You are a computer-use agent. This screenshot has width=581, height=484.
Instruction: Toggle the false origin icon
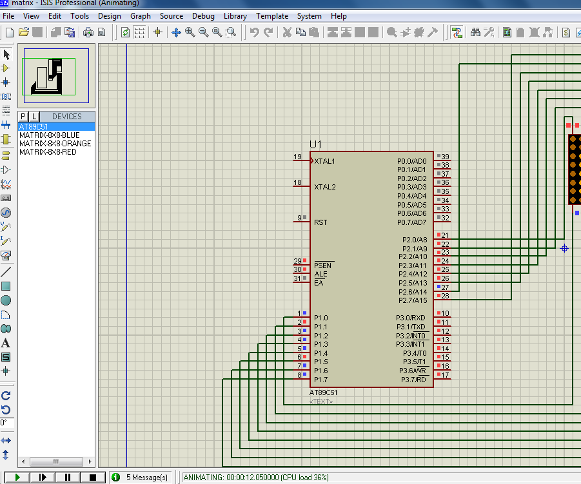coord(158,33)
